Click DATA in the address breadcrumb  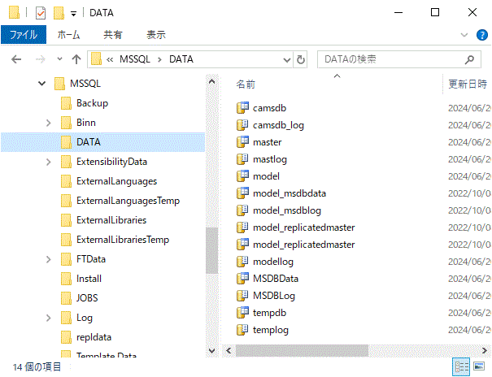181,59
